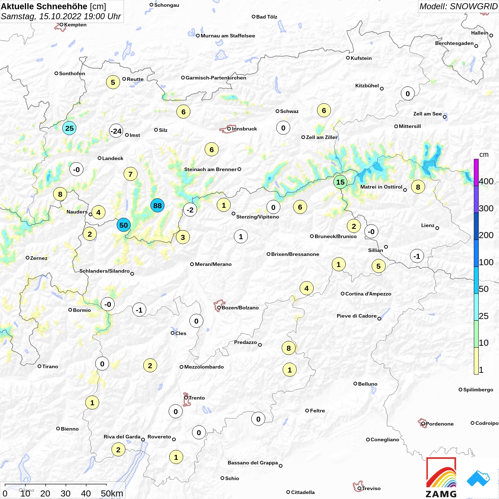Click the magenta 400 cm legend color
Viewport: 499px width, 499px height.
pyautogui.click(x=476, y=173)
